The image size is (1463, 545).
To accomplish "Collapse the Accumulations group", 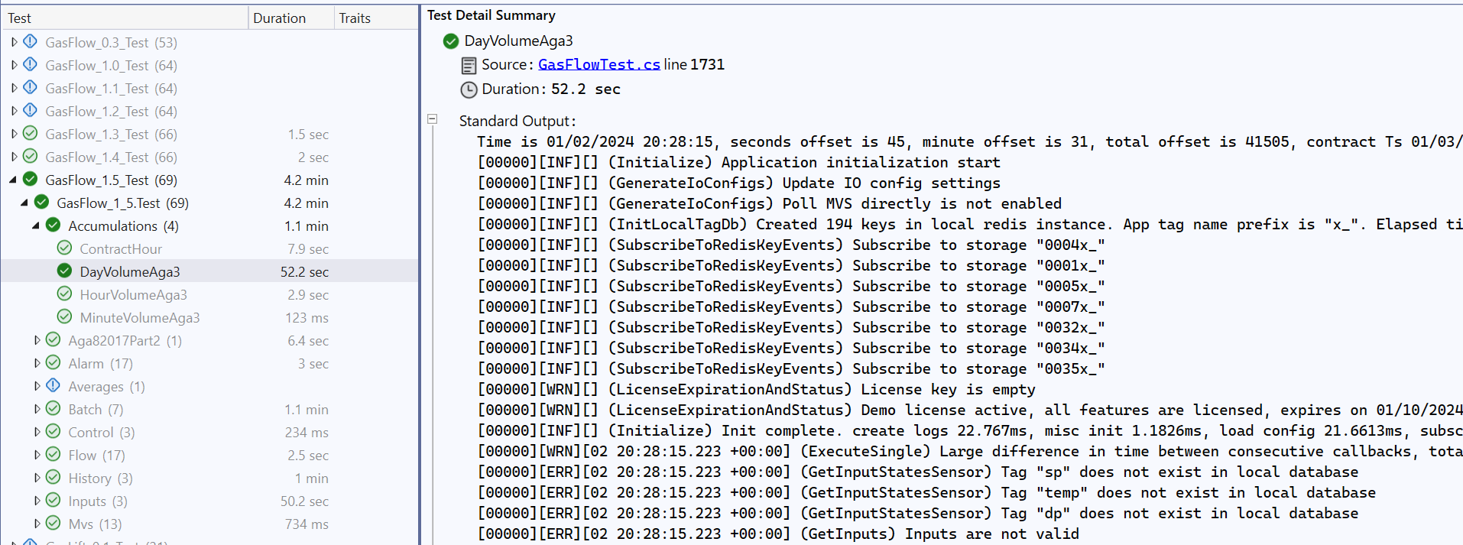I will (x=36, y=225).
